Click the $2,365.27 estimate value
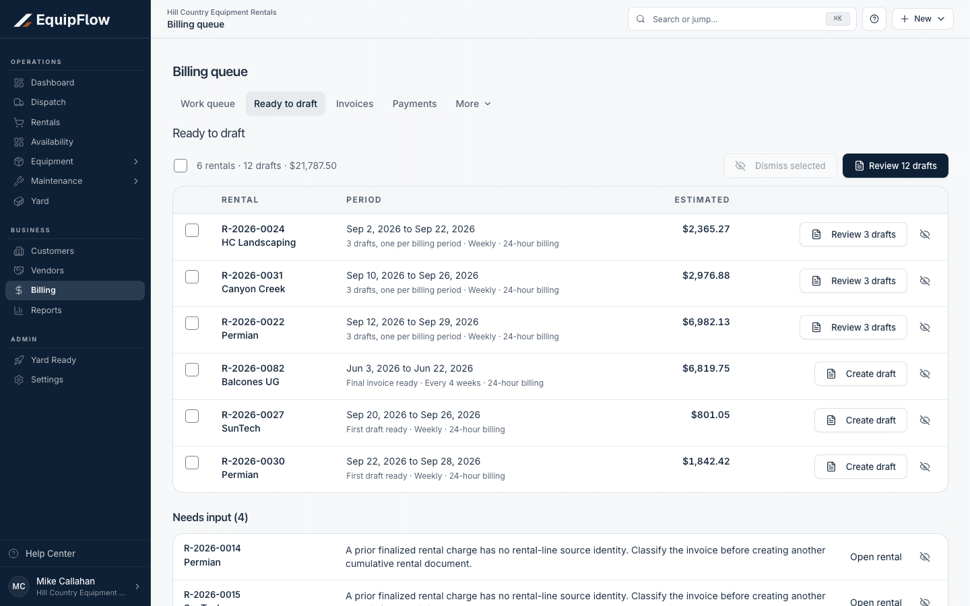The height and width of the screenshot is (606, 970). tap(706, 229)
